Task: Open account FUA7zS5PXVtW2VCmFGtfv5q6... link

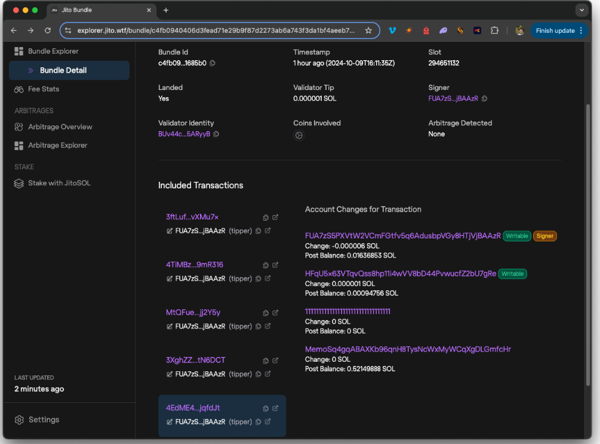Action: [402, 236]
